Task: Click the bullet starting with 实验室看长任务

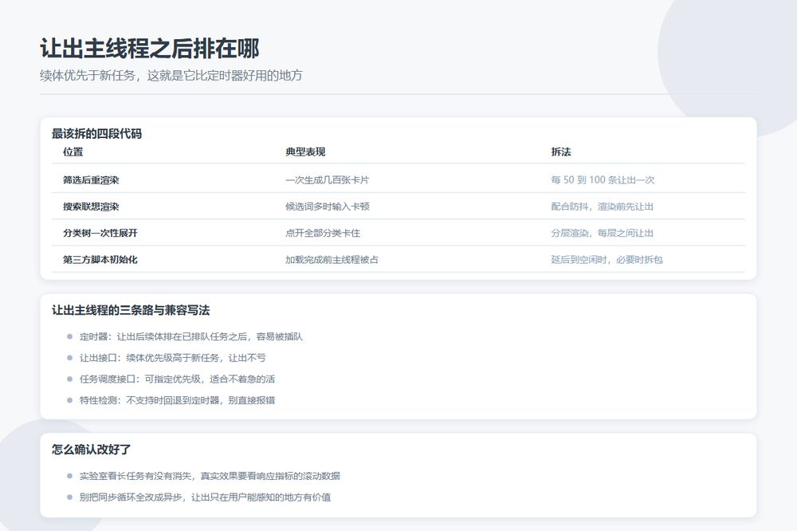Action: [x=210, y=475]
